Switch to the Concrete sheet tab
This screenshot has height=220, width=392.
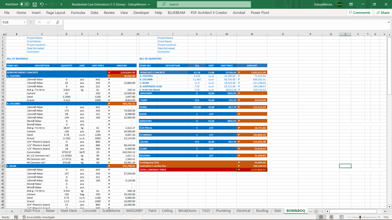coord(90,211)
